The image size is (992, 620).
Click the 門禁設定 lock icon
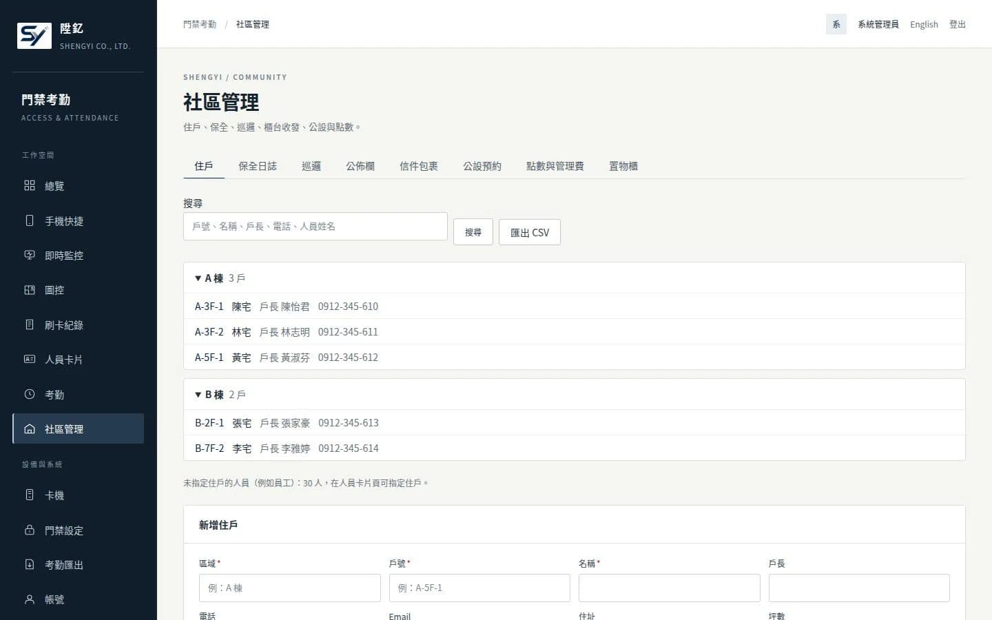[x=30, y=530]
